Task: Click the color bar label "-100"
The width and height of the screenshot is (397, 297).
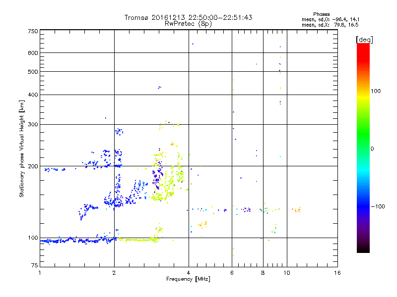Action: click(x=378, y=206)
